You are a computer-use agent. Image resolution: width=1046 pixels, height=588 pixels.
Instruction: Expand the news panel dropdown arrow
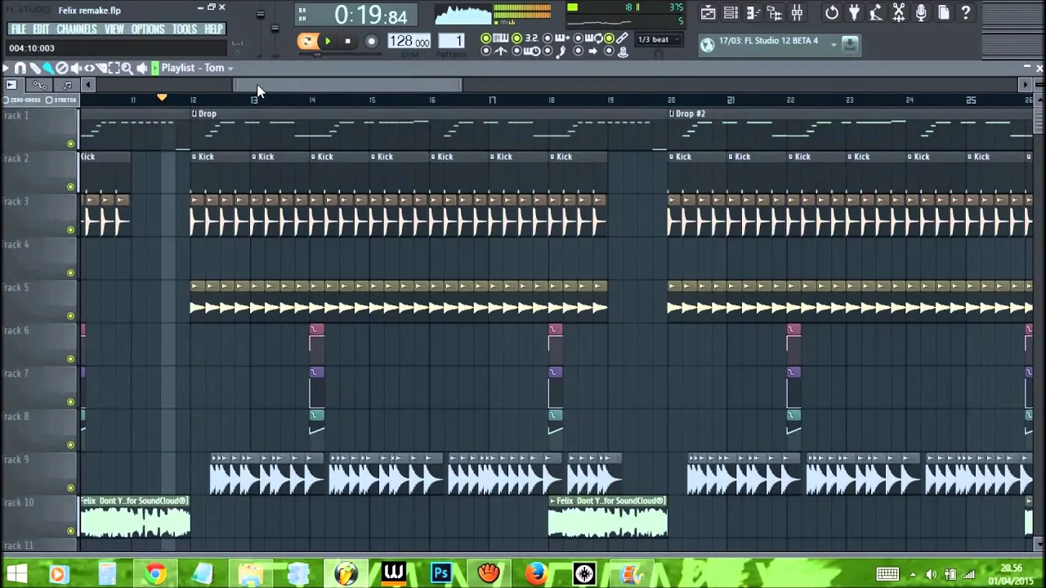tap(834, 44)
